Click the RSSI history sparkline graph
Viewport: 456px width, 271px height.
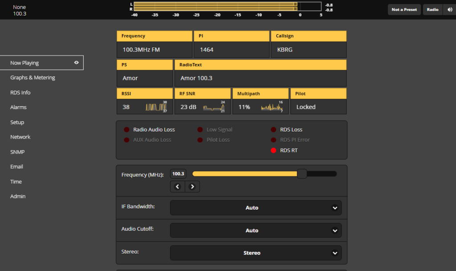156,107
